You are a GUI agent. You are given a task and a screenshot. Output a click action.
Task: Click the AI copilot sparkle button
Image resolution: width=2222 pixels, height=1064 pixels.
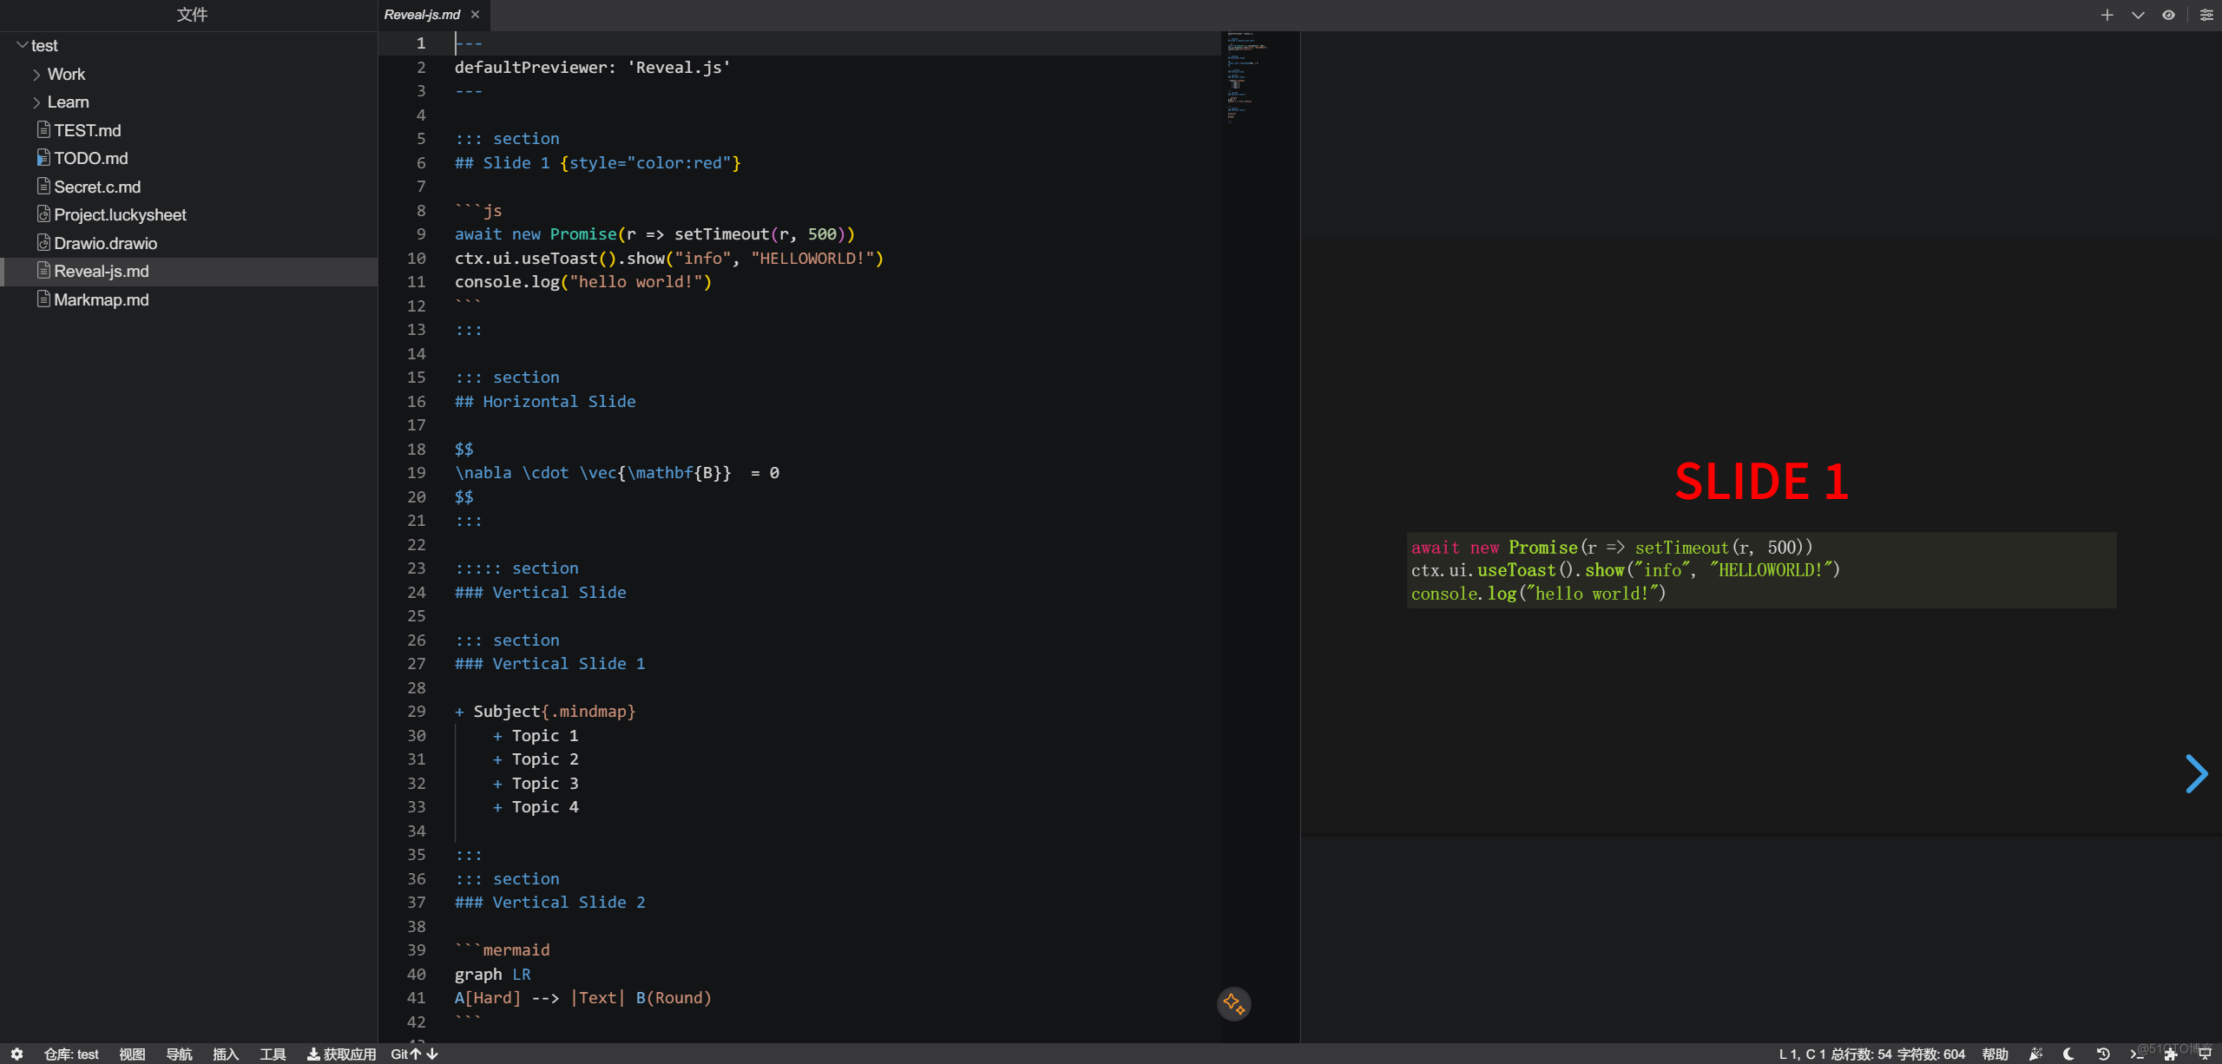pyautogui.click(x=1233, y=1004)
